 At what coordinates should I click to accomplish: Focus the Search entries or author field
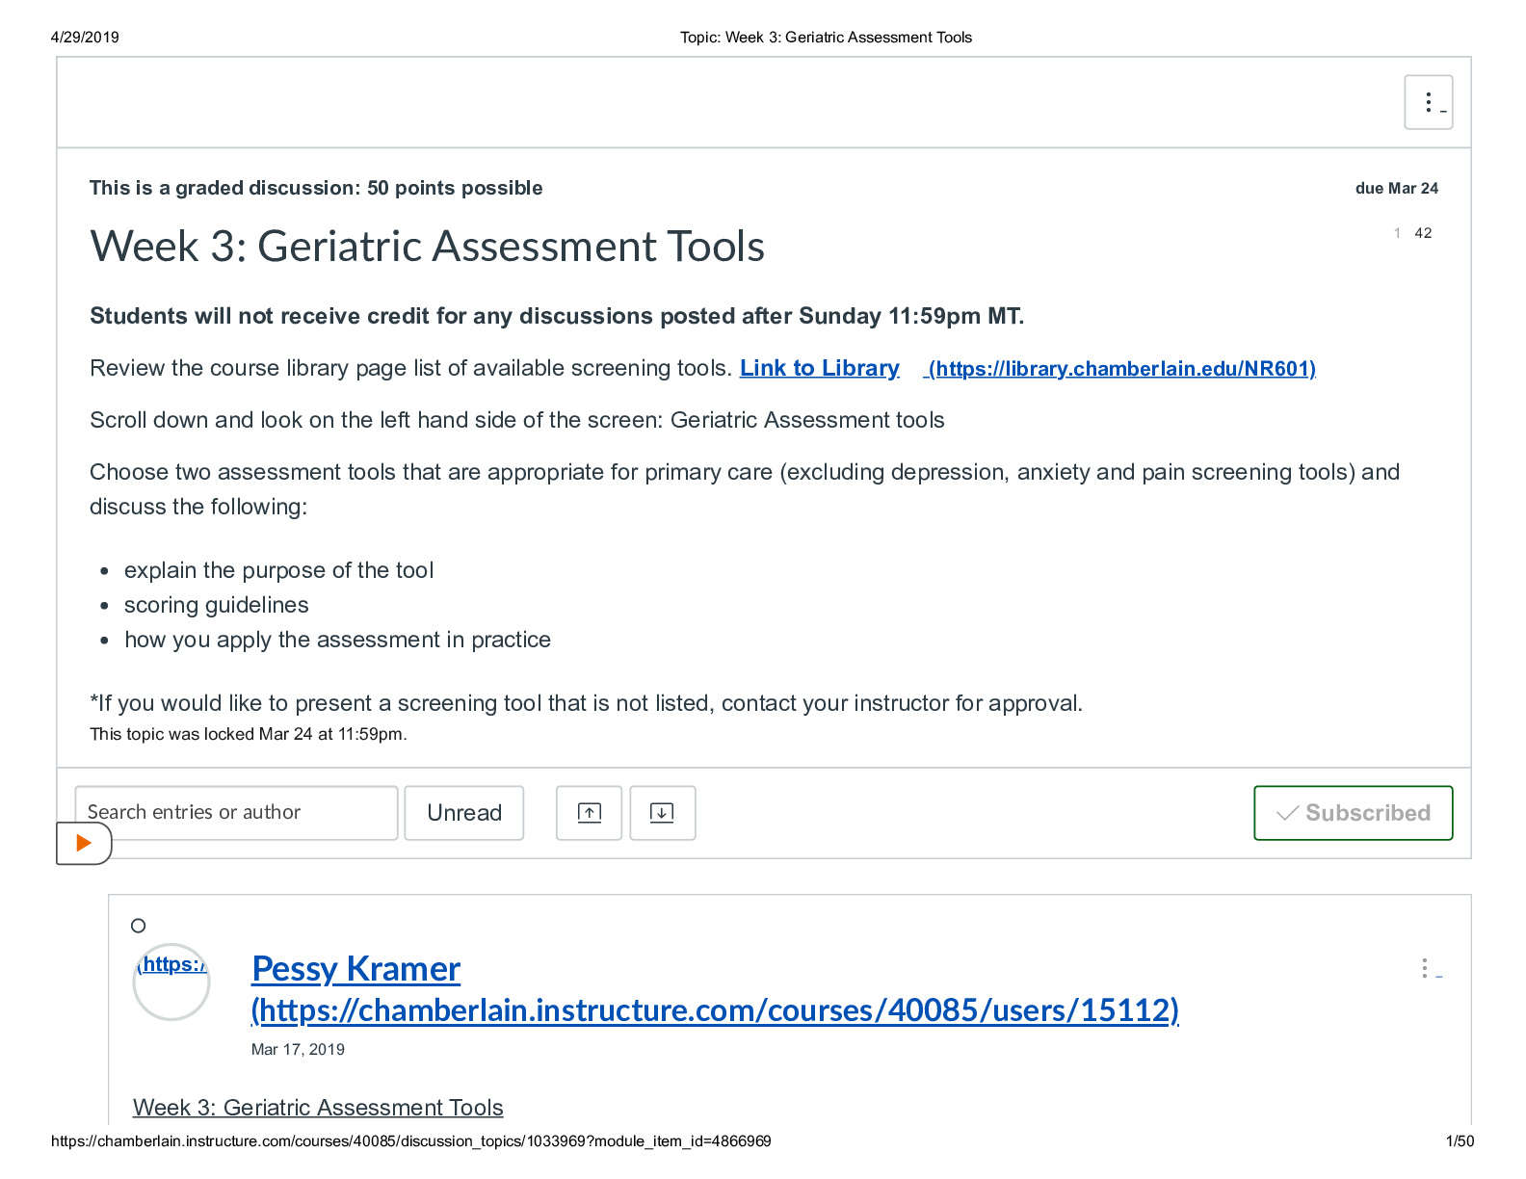pyautogui.click(x=236, y=812)
